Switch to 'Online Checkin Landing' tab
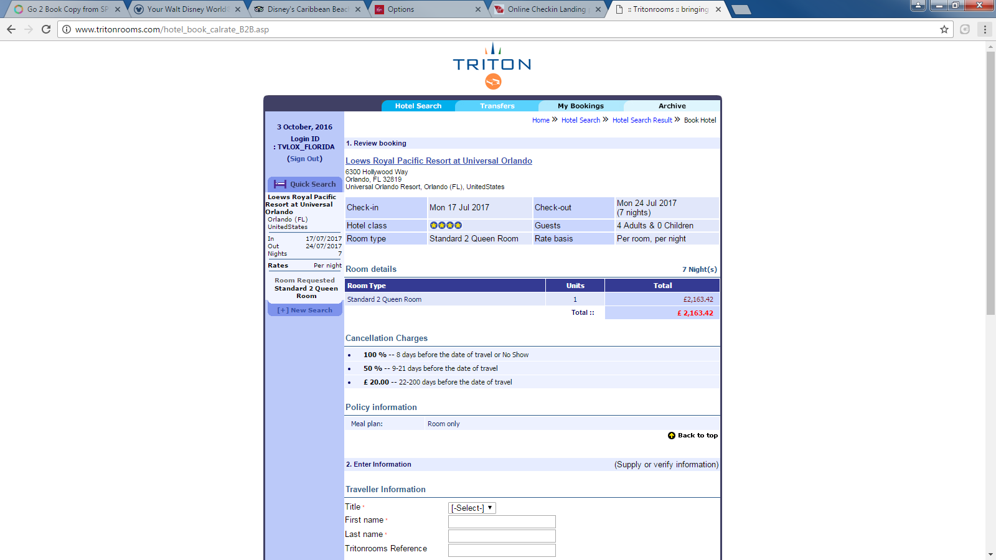The image size is (996, 560). tap(548, 9)
